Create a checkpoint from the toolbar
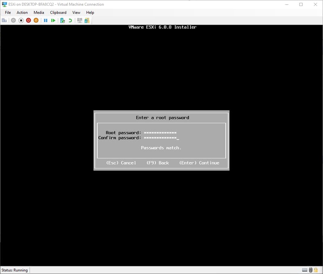The image size is (323, 274). click(x=63, y=20)
